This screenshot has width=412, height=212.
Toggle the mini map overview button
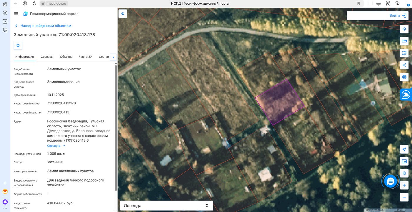[404, 161]
